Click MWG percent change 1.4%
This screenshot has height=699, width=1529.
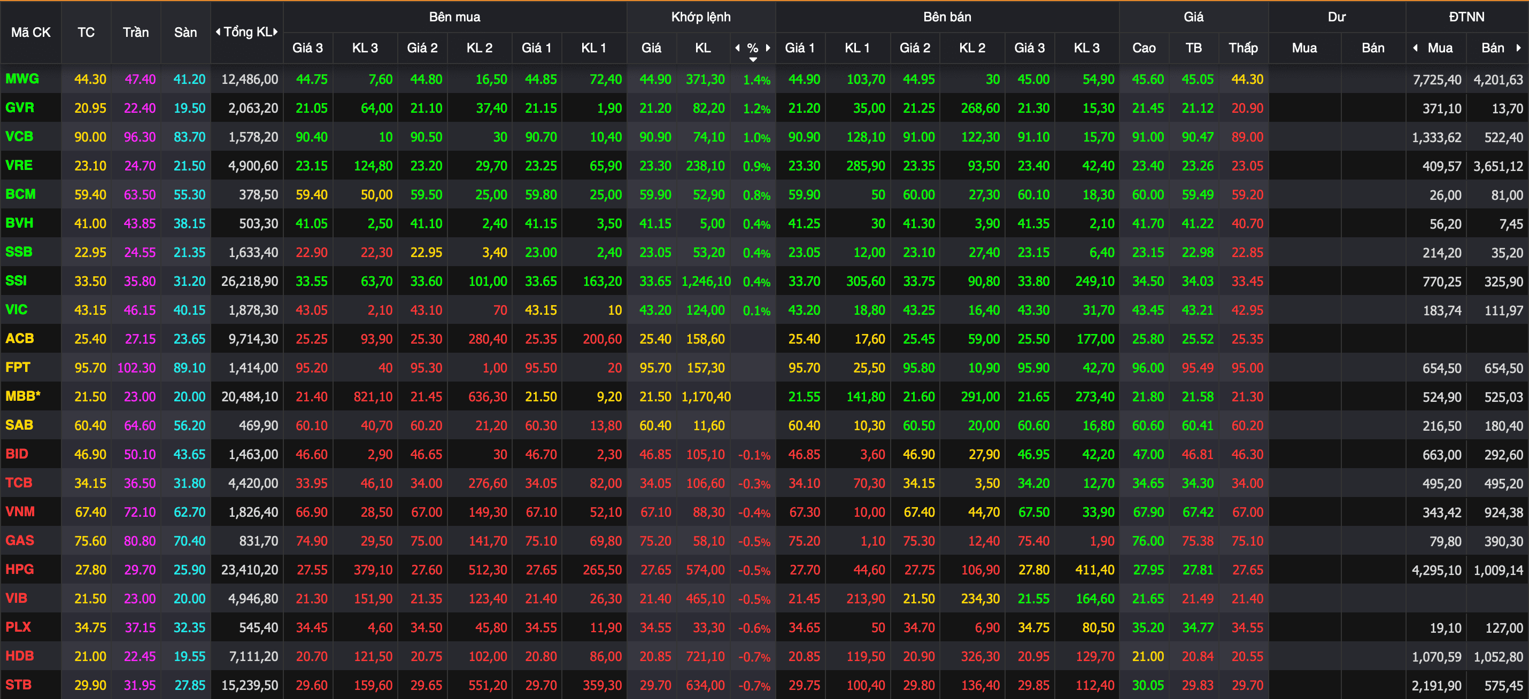coord(757,80)
